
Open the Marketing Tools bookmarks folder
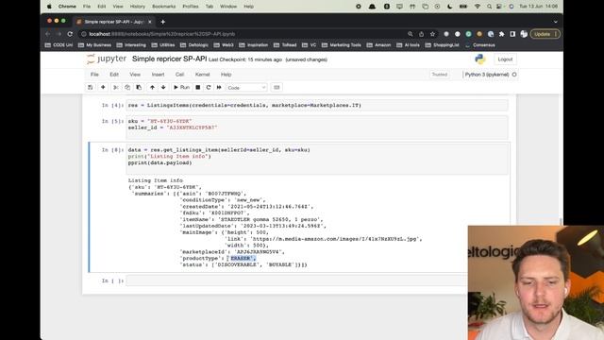pos(342,45)
